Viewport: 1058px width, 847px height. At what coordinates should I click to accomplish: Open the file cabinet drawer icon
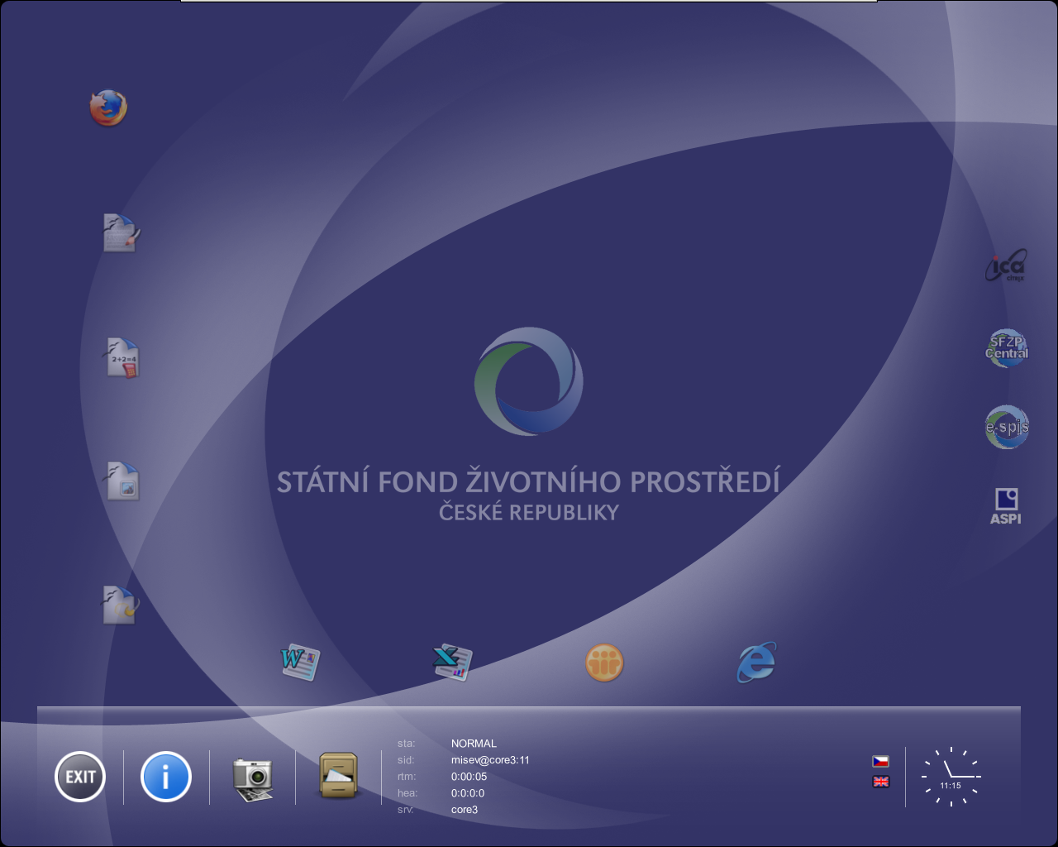339,776
